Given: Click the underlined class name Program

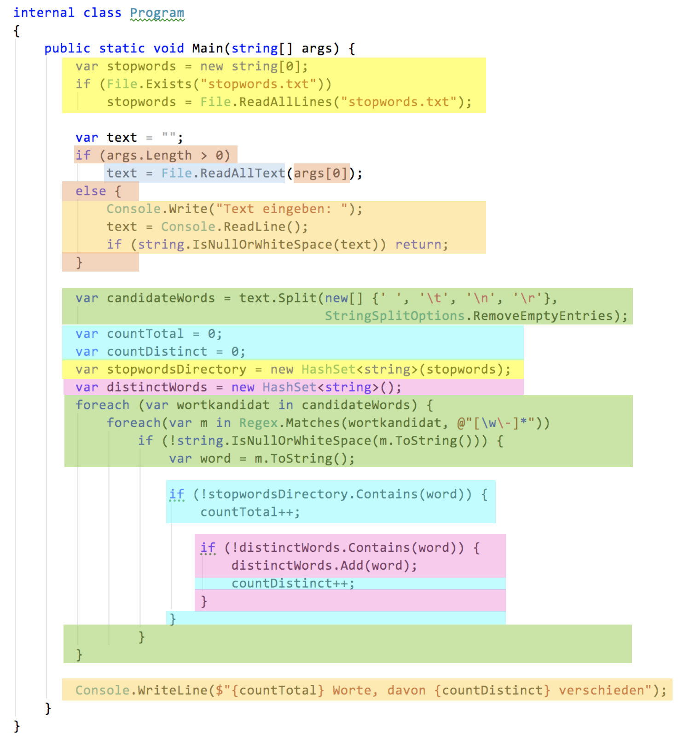Looking at the screenshot, I should pos(157,13).
